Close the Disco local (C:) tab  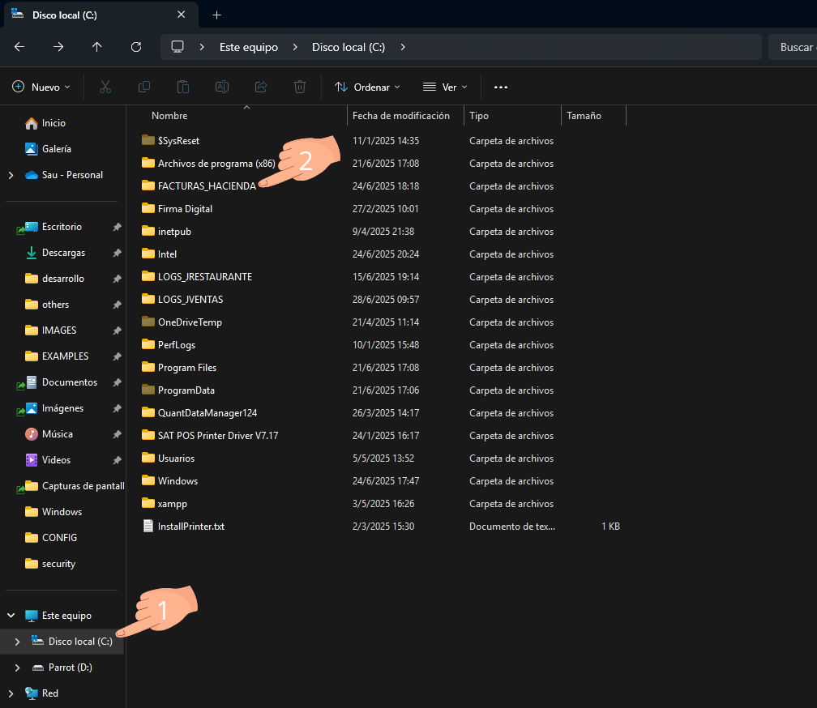(x=181, y=15)
